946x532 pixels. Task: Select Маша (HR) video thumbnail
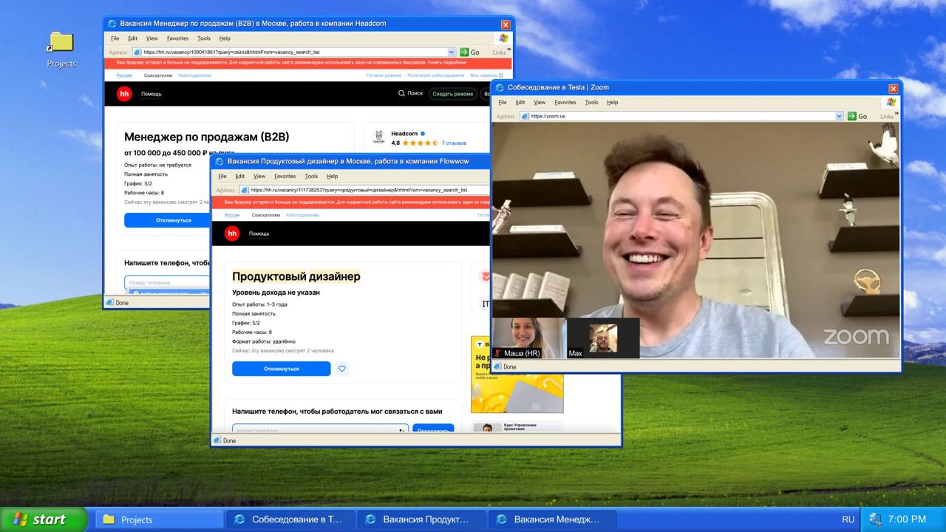529,338
